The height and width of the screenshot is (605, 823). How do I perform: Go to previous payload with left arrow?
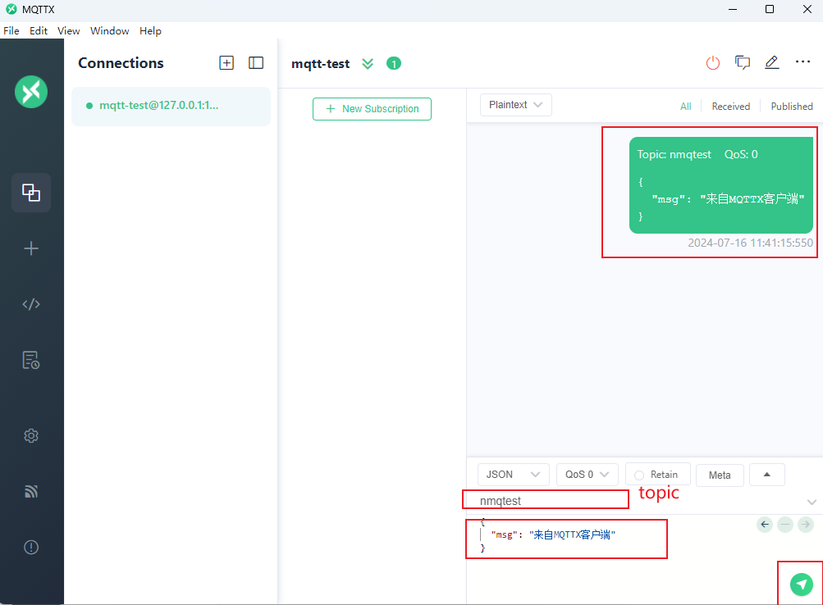point(765,525)
